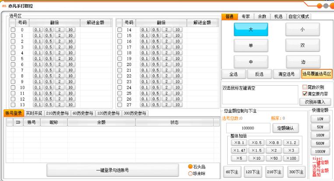
Task: Apply the ×1.47 overall multiplier
Action: tap(239, 150)
